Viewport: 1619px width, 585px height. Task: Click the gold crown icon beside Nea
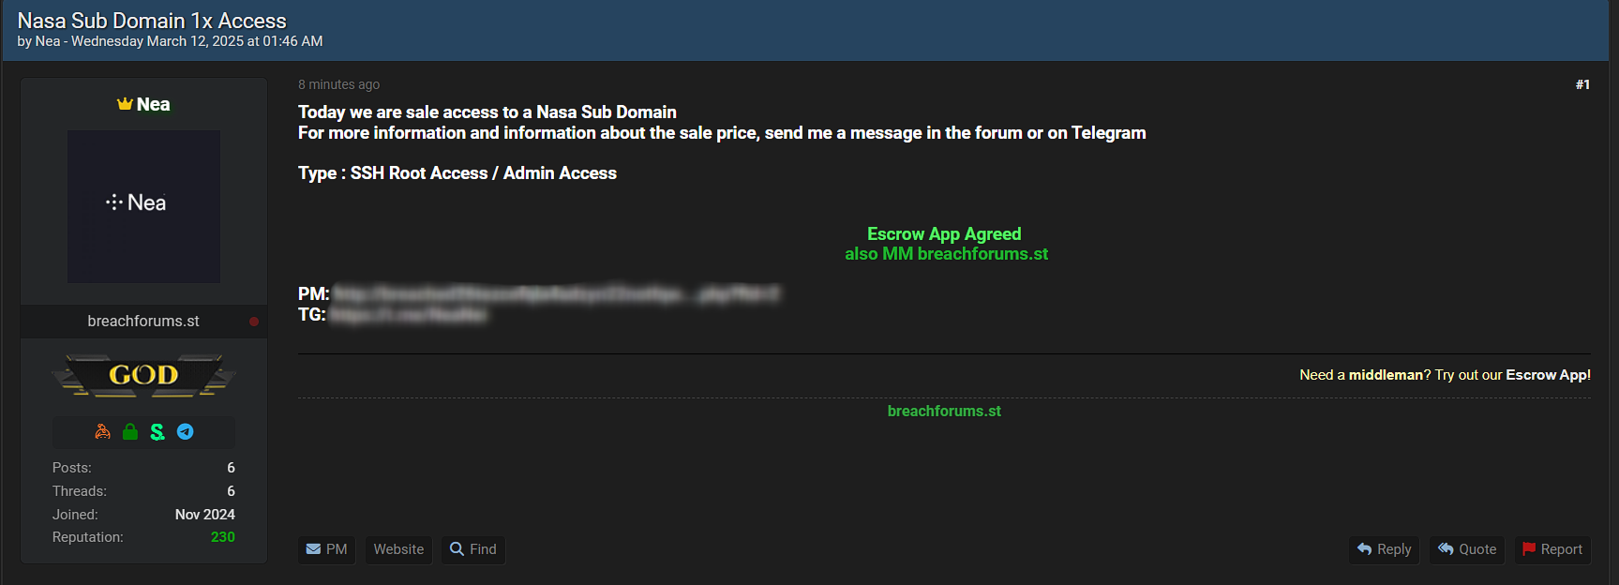click(125, 104)
